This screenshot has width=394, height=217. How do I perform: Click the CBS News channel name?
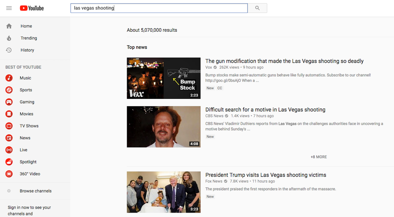pos(214,116)
